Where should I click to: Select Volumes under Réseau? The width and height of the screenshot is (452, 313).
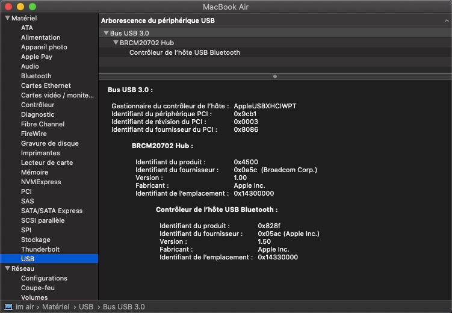tap(34, 297)
